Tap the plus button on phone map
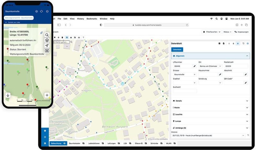 coord(47,95)
